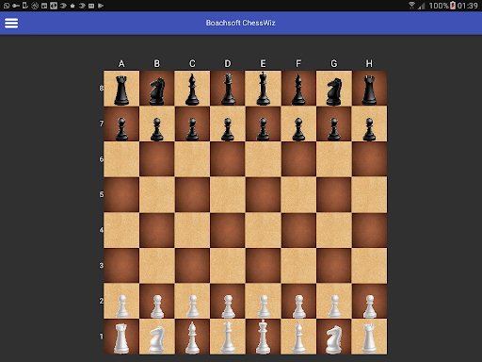Click the battery icon in status bar

click(x=453, y=6)
